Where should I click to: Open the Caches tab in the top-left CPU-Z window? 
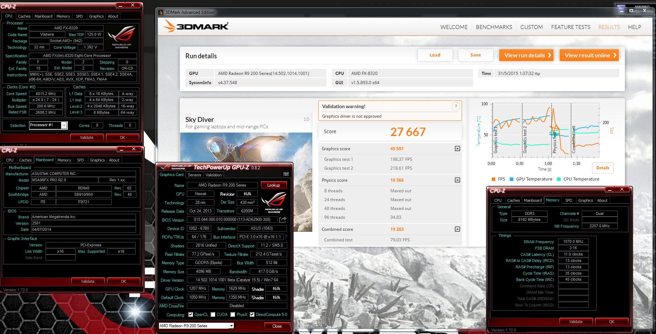tap(24, 16)
